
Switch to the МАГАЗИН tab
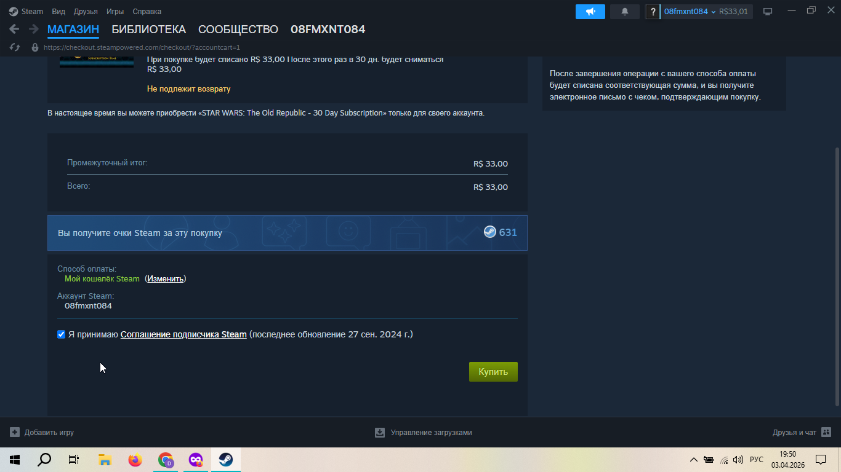[73, 29]
